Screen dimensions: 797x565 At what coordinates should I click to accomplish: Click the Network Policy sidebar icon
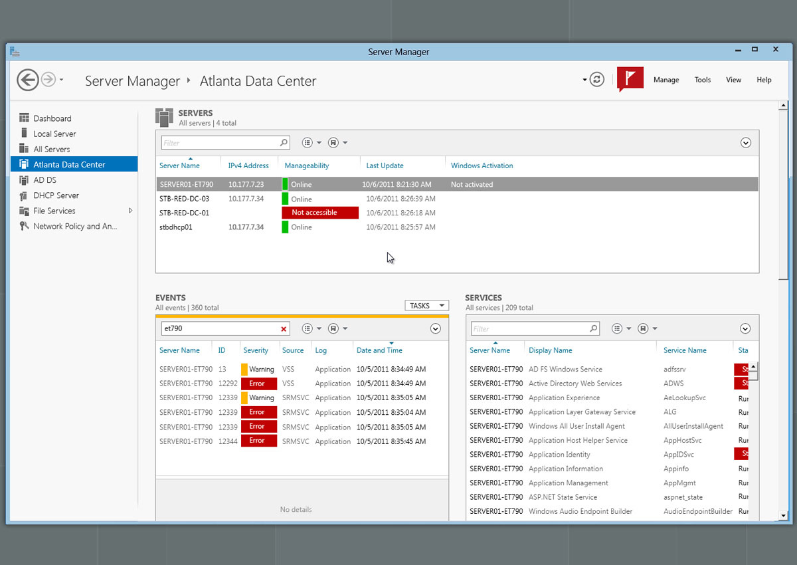point(25,226)
